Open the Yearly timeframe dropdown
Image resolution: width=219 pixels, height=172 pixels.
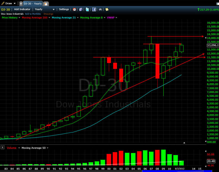45,9
